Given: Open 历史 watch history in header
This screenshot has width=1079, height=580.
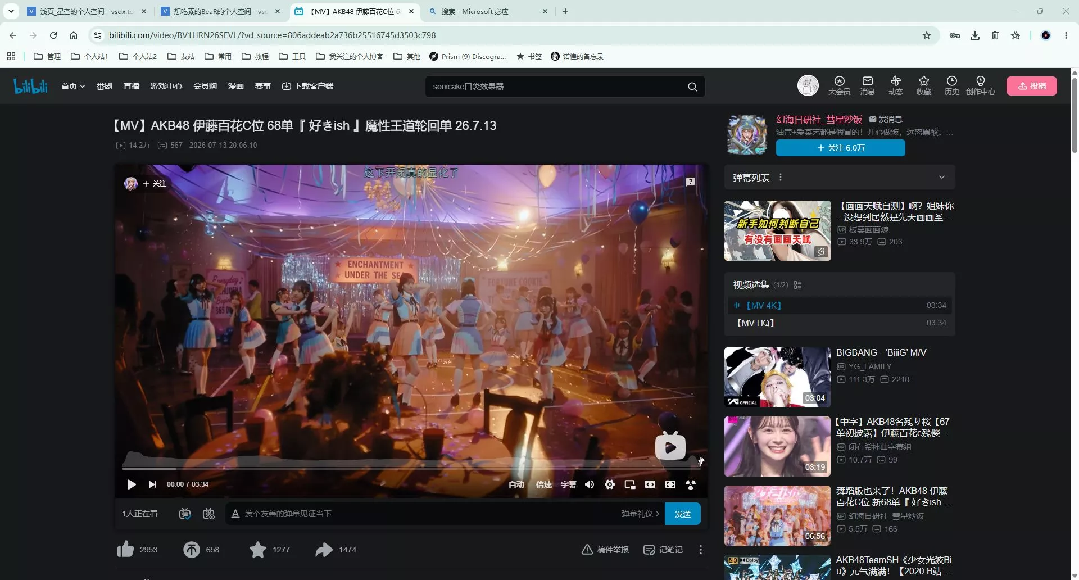Looking at the screenshot, I should 951,85.
